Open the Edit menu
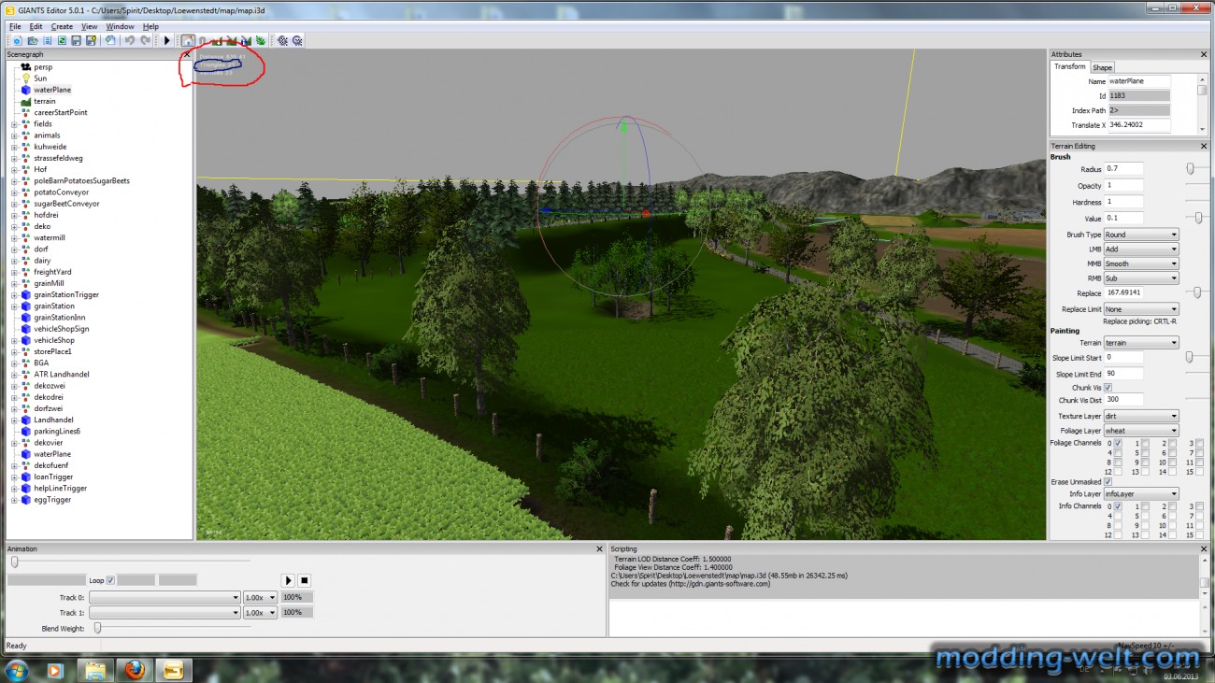This screenshot has height=683, width=1215. 36,26
